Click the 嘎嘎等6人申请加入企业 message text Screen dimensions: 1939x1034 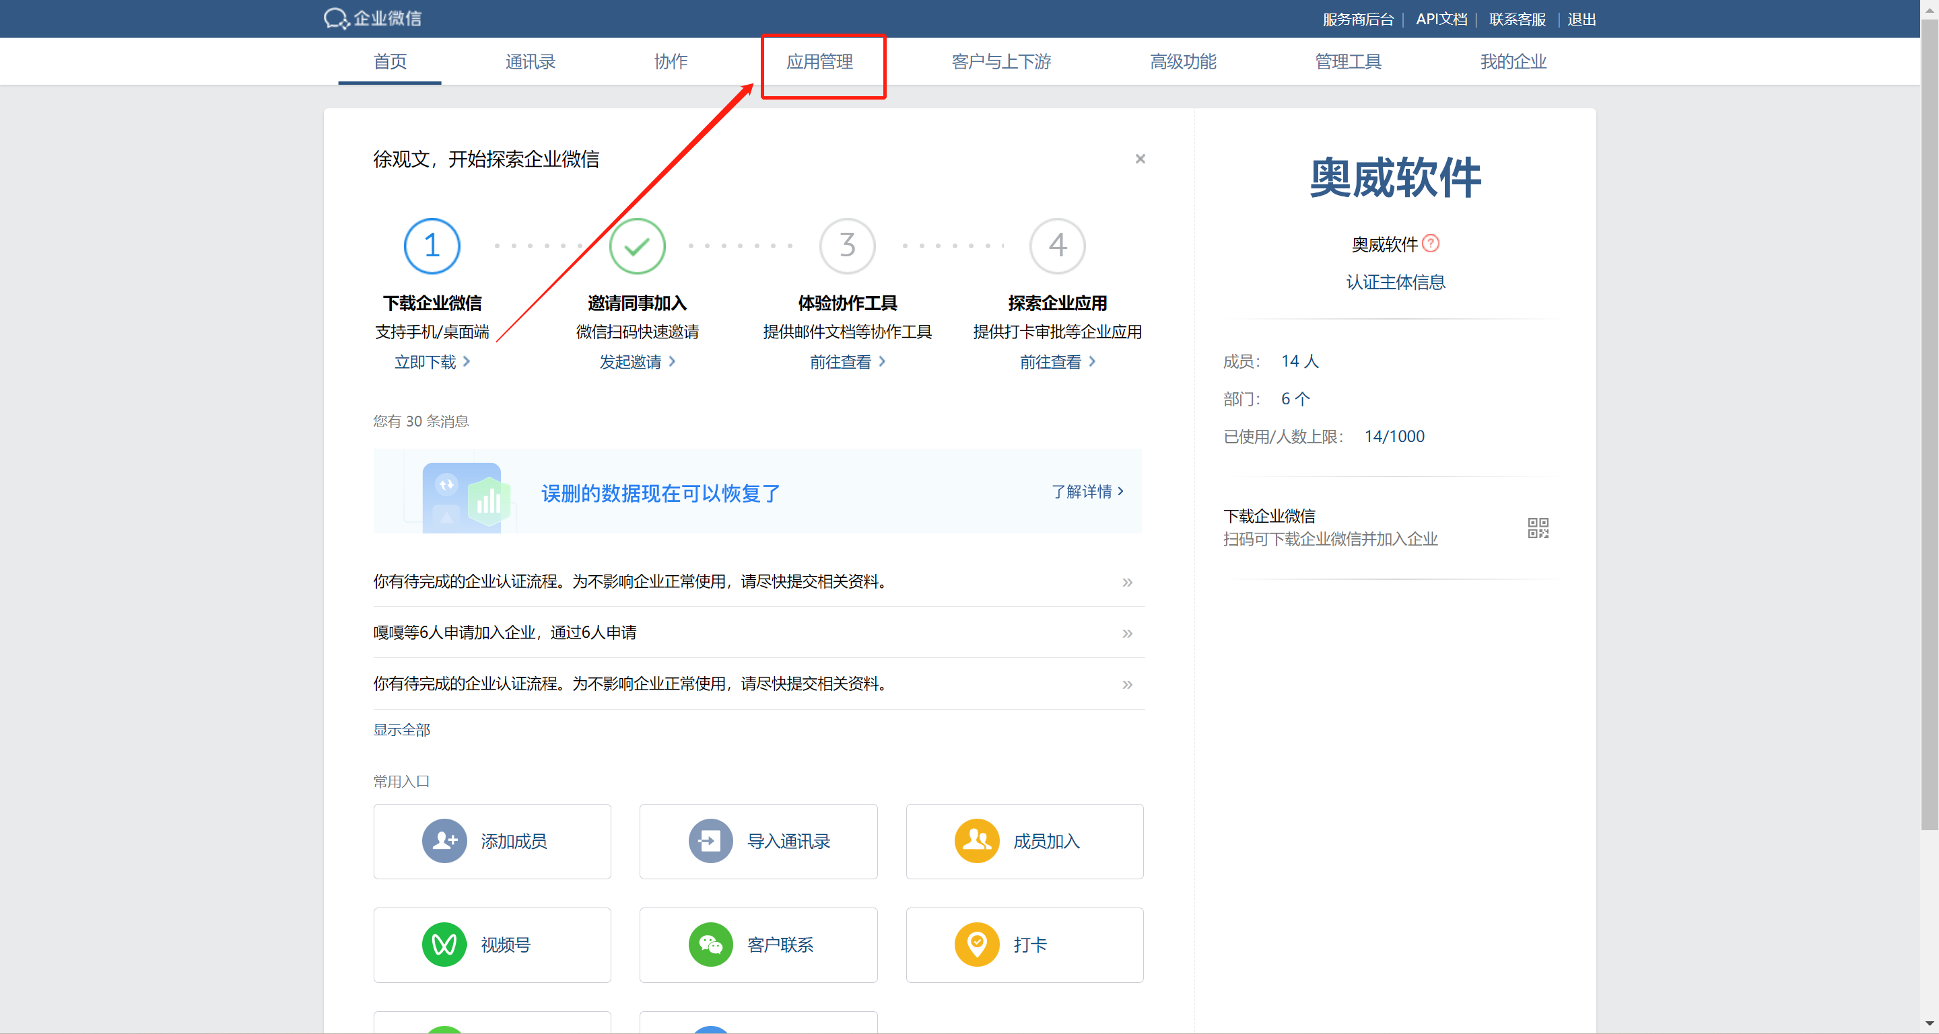coord(505,632)
